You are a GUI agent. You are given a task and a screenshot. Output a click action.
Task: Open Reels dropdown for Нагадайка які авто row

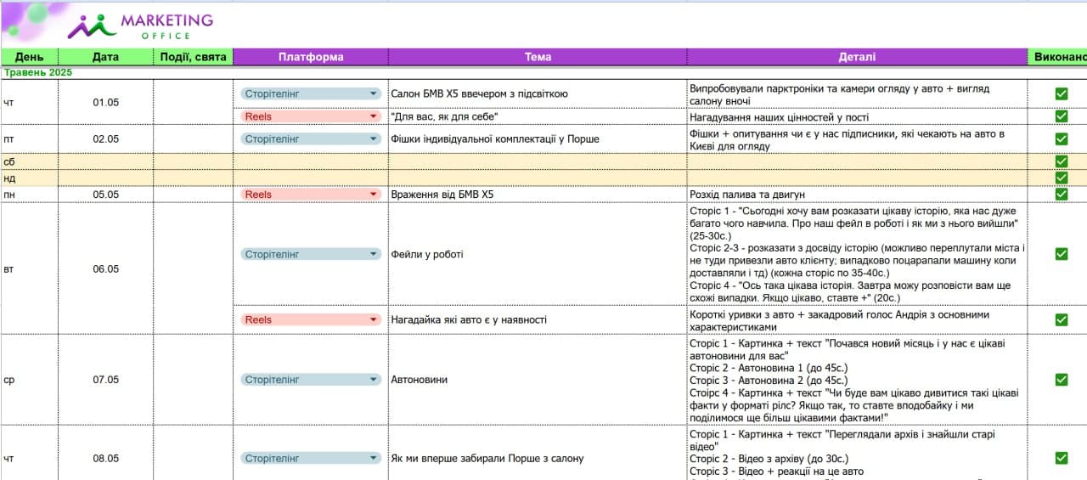[311, 319]
